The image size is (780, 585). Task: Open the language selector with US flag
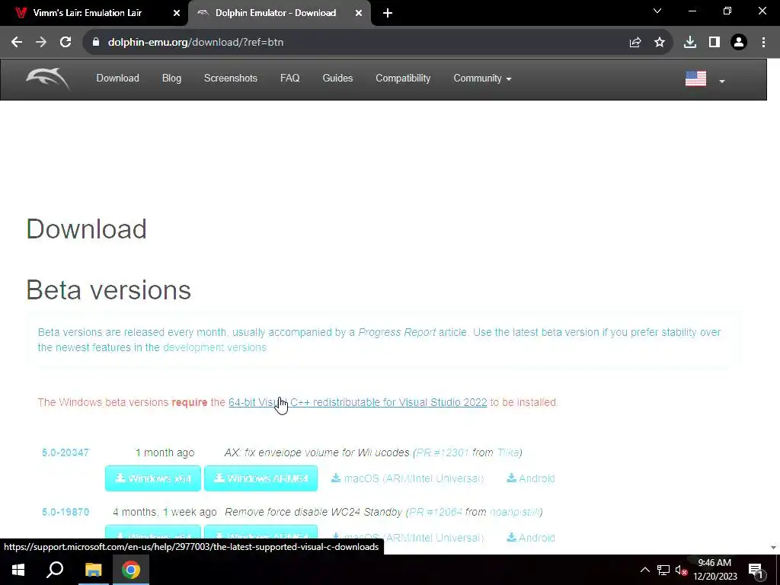click(705, 79)
